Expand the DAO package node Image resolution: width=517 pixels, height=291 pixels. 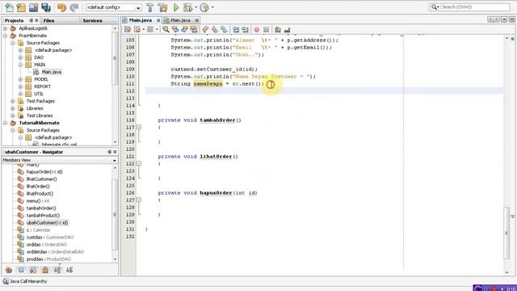20,57
